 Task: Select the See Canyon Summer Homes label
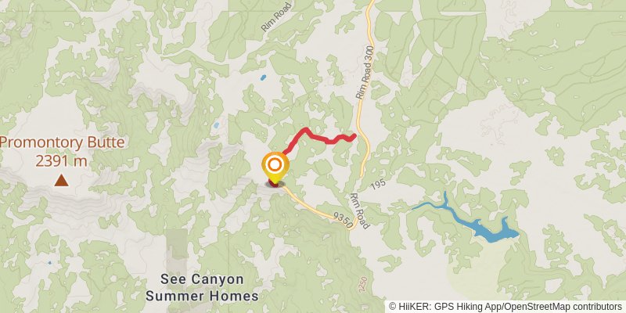pos(202,287)
